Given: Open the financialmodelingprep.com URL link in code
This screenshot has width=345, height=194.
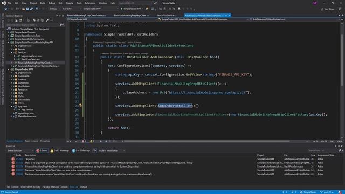Looking at the screenshot, I should [x=207, y=92].
